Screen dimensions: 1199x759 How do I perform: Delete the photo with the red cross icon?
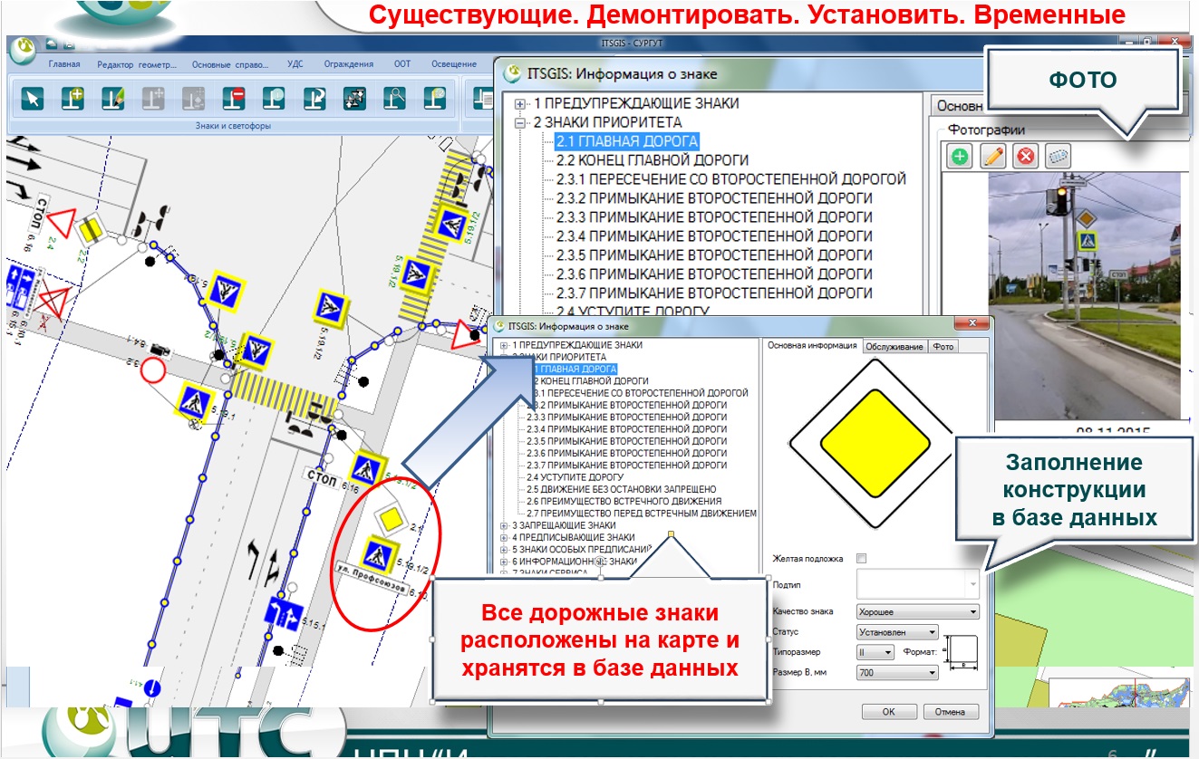(1026, 157)
